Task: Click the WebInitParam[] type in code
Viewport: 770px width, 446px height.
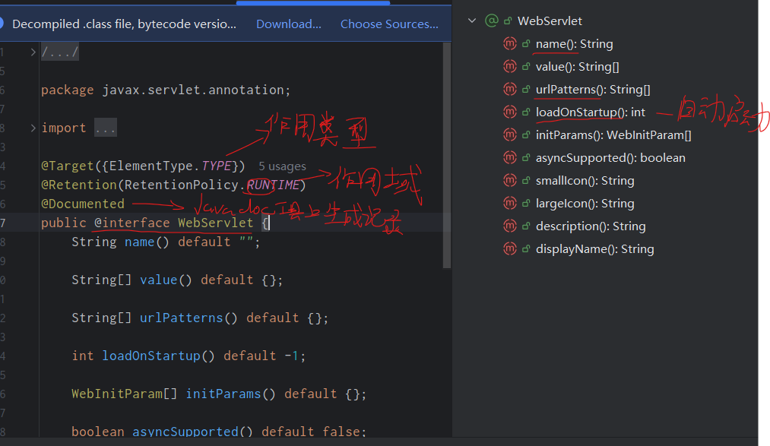Action: tap(124, 394)
